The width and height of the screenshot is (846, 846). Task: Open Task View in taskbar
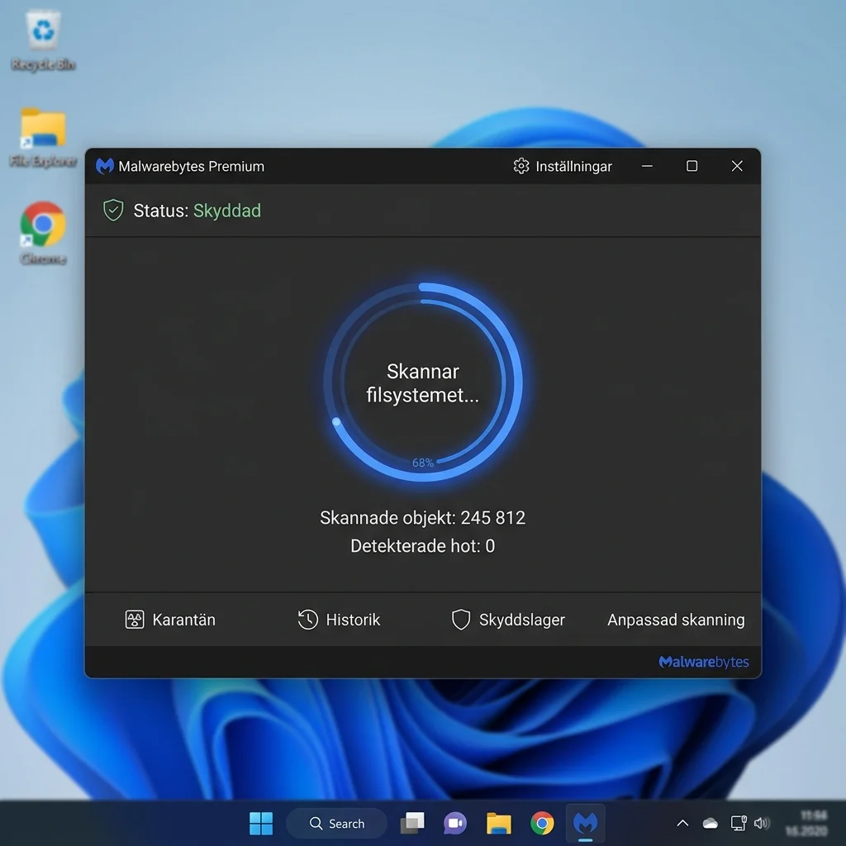412,824
